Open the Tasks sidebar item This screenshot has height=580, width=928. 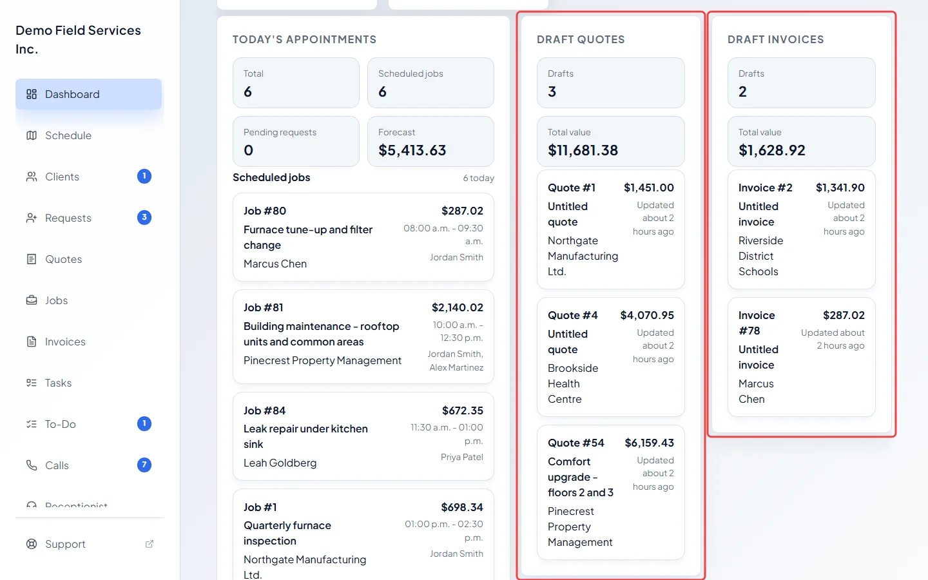click(88, 383)
